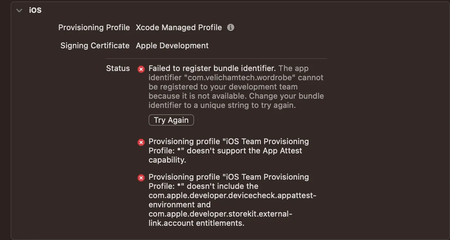Click the info icon beside Xcode Managed Profile
This screenshot has height=240, width=450.
tap(231, 27)
